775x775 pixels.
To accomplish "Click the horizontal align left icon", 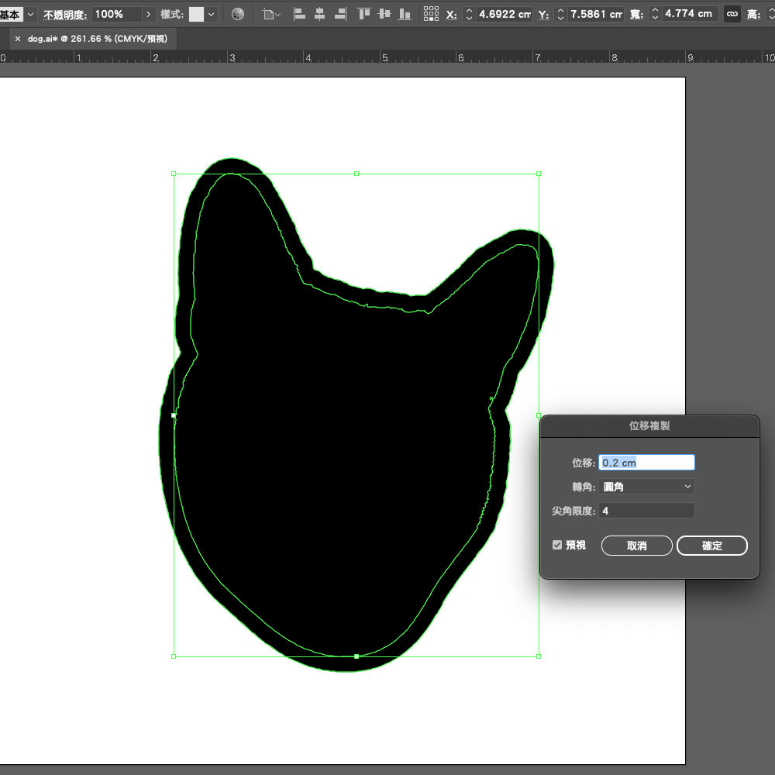I will click(x=300, y=14).
